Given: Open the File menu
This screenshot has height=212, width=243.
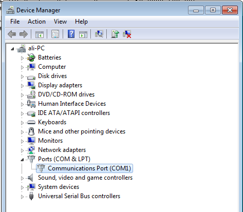Looking at the screenshot, I should point(15,22).
